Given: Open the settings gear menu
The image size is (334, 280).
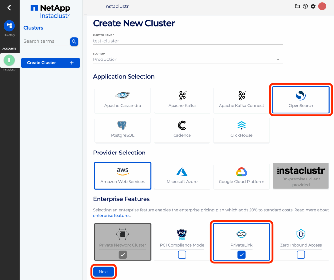Looking at the screenshot, I should [x=313, y=6].
